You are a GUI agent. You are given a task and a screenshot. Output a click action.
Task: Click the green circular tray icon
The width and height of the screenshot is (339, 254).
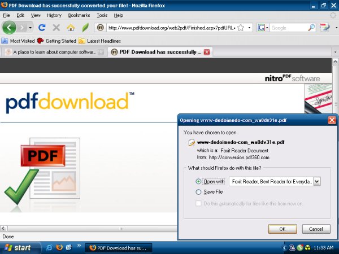(x=300, y=248)
